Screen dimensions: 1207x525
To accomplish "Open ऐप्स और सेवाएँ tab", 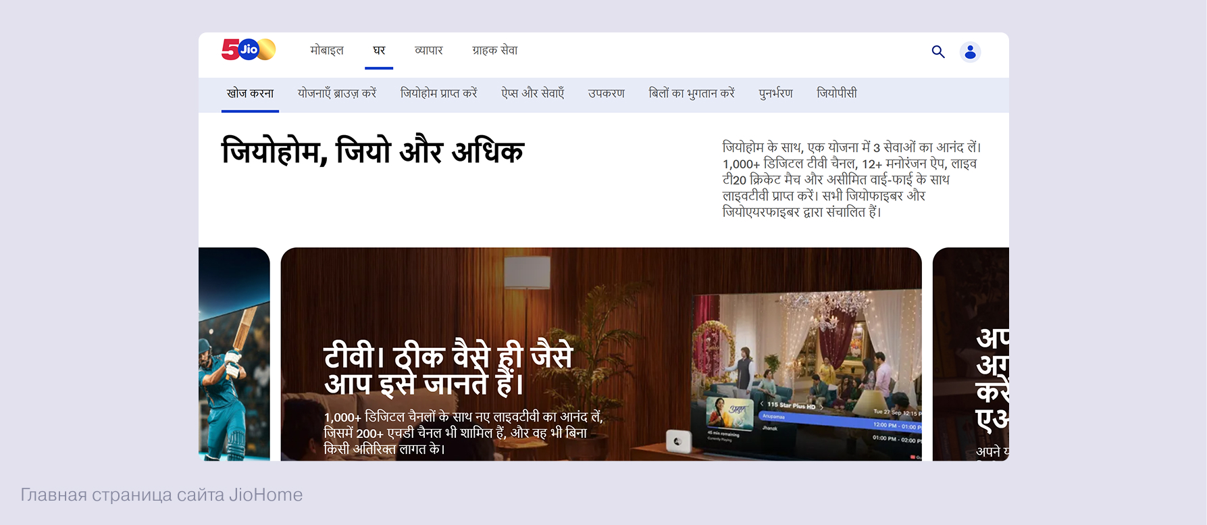I will coord(533,93).
